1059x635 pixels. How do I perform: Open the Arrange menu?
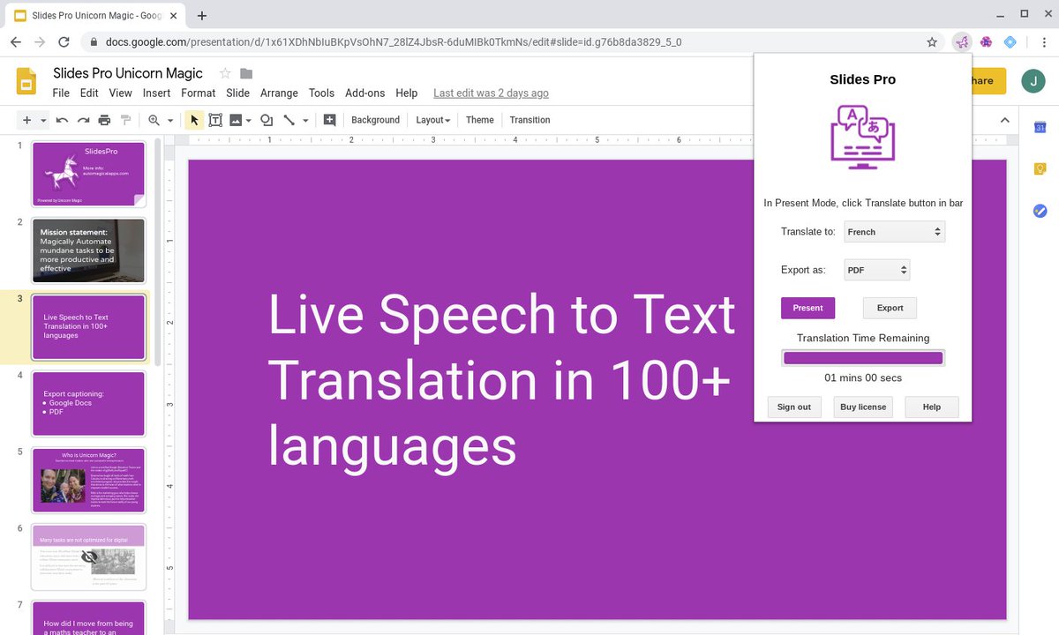click(x=279, y=93)
